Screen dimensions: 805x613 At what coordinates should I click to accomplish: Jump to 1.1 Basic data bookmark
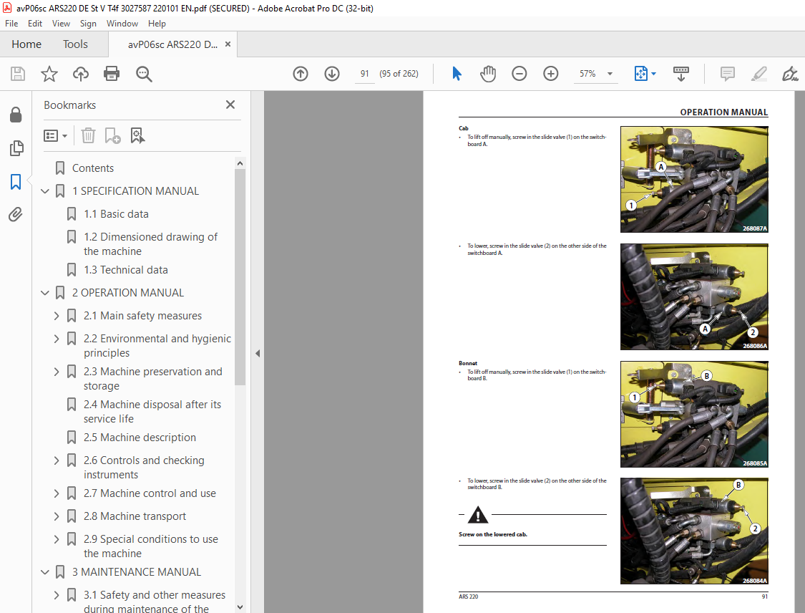pos(116,213)
